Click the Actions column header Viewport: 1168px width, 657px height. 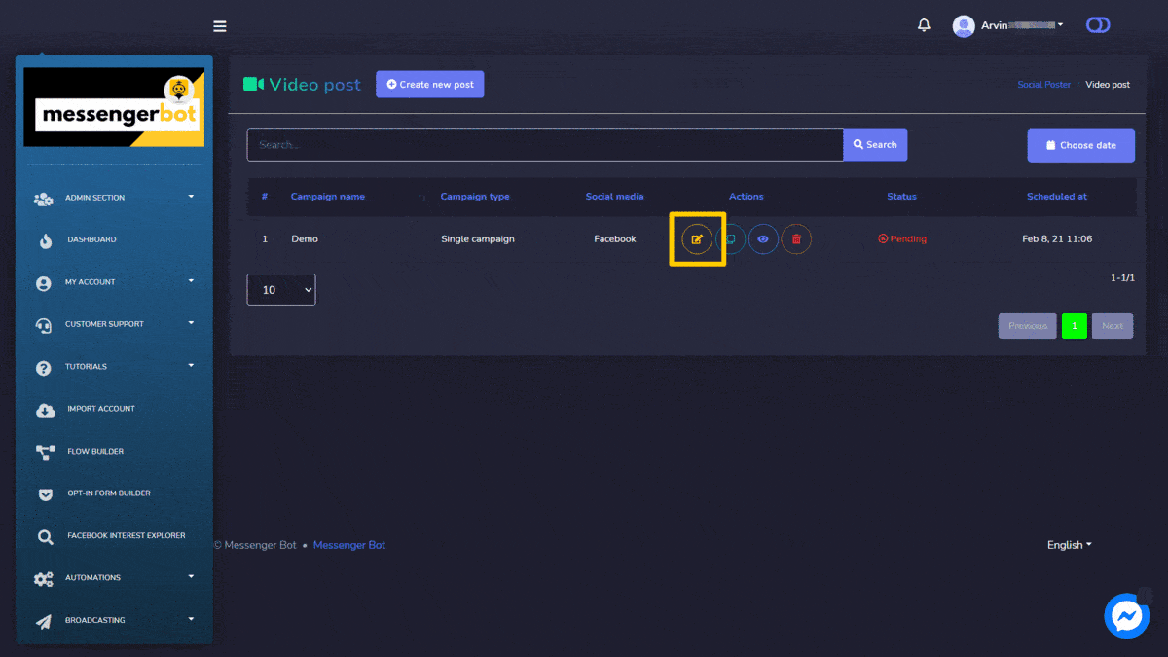(747, 197)
